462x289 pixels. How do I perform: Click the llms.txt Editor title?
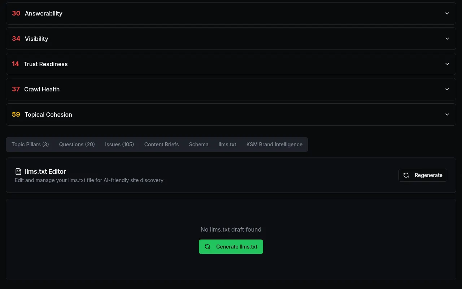point(45,172)
